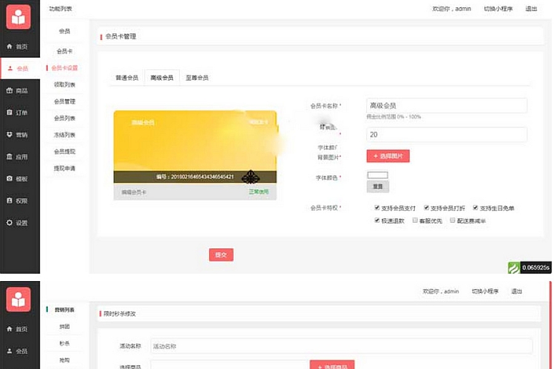Enable the 配送费减半 checkbox
This screenshot has width=554, height=369.
[452, 220]
